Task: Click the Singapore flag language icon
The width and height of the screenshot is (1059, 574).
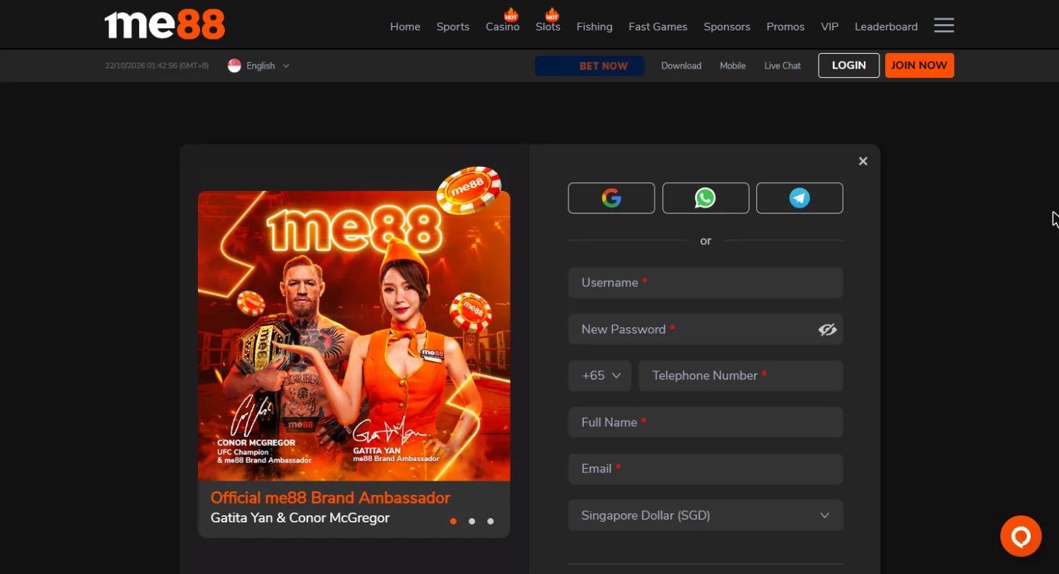Action: tap(235, 66)
